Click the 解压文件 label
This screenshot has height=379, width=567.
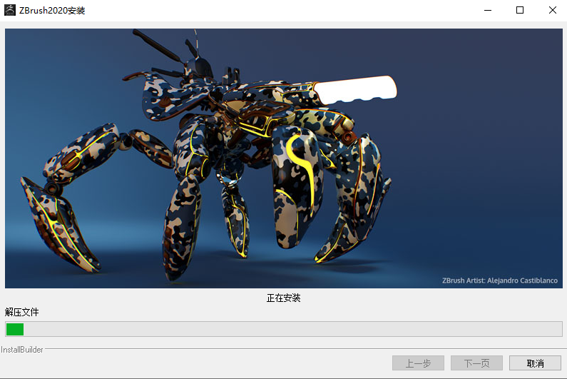click(21, 312)
